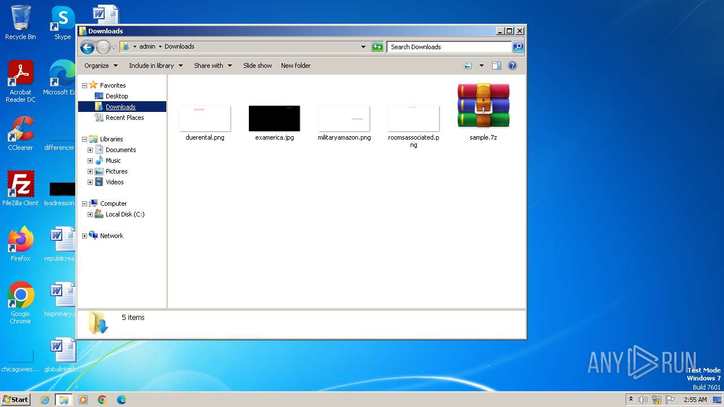Open the Action Center flag icon
Image resolution: width=724 pixels, height=407 pixels.
coord(670,400)
